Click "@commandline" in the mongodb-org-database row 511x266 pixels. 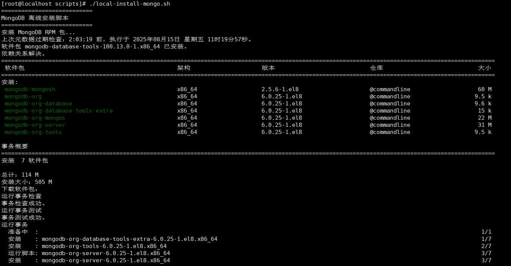click(390, 104)
